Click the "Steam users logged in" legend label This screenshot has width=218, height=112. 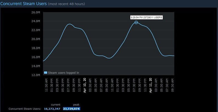[x=64, y=73]
